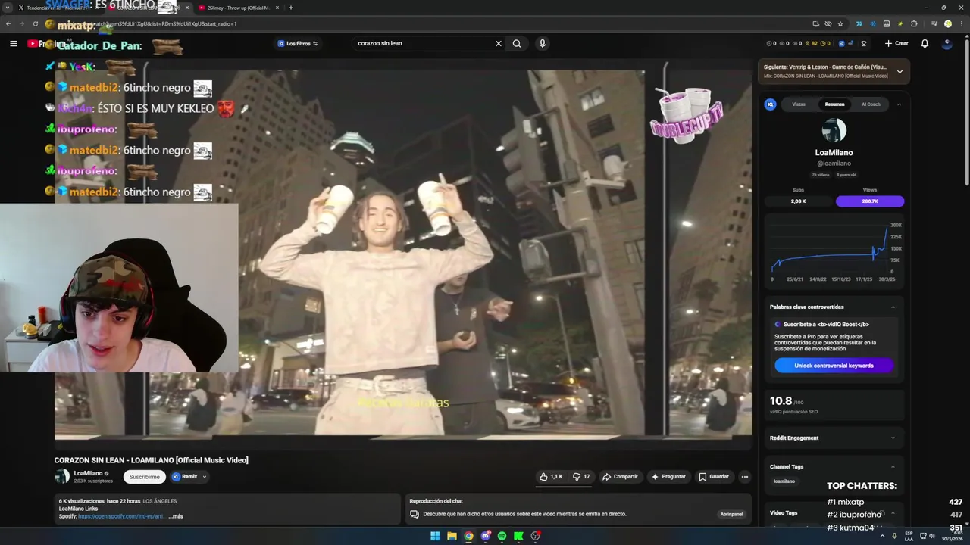This screenshot has width=970, height=545.
Task: Click the loamilano channel tag chip
Action: [x=784, y=481]
